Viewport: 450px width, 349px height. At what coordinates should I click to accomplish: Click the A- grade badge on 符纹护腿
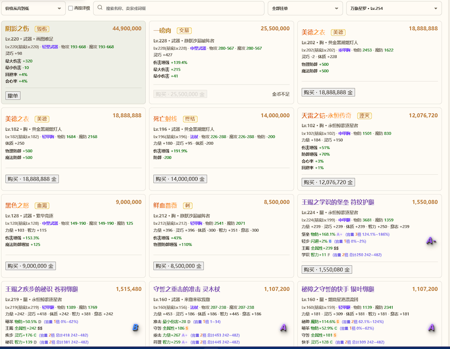(431, 241)
